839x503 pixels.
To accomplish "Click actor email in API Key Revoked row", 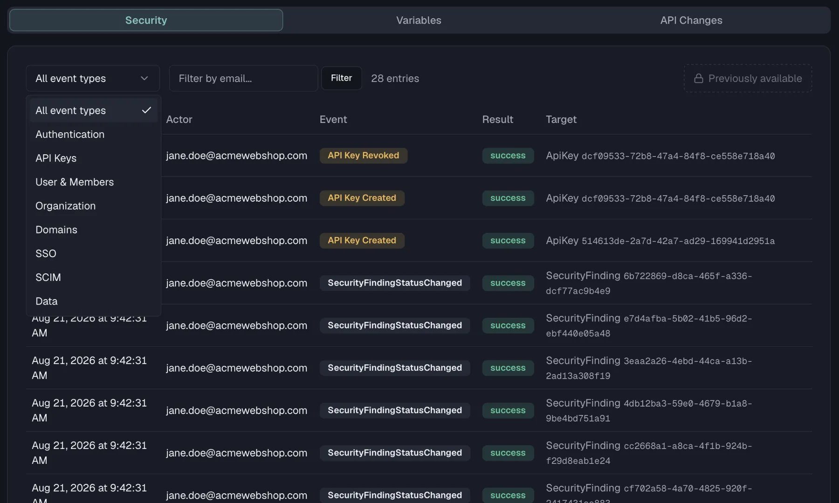I will [x=236, y=156].
